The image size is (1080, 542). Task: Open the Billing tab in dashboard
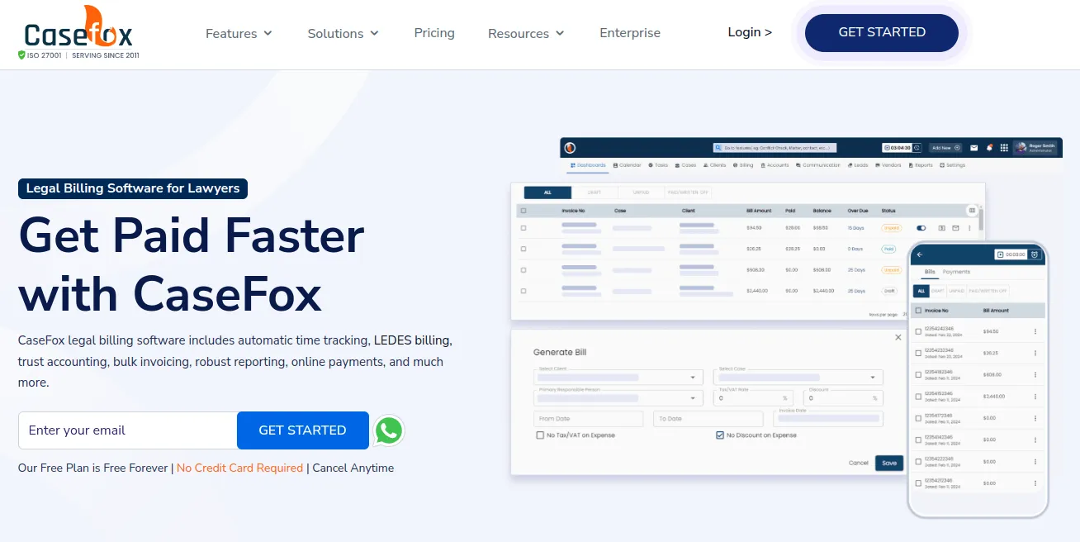click(x=744, y=165)
